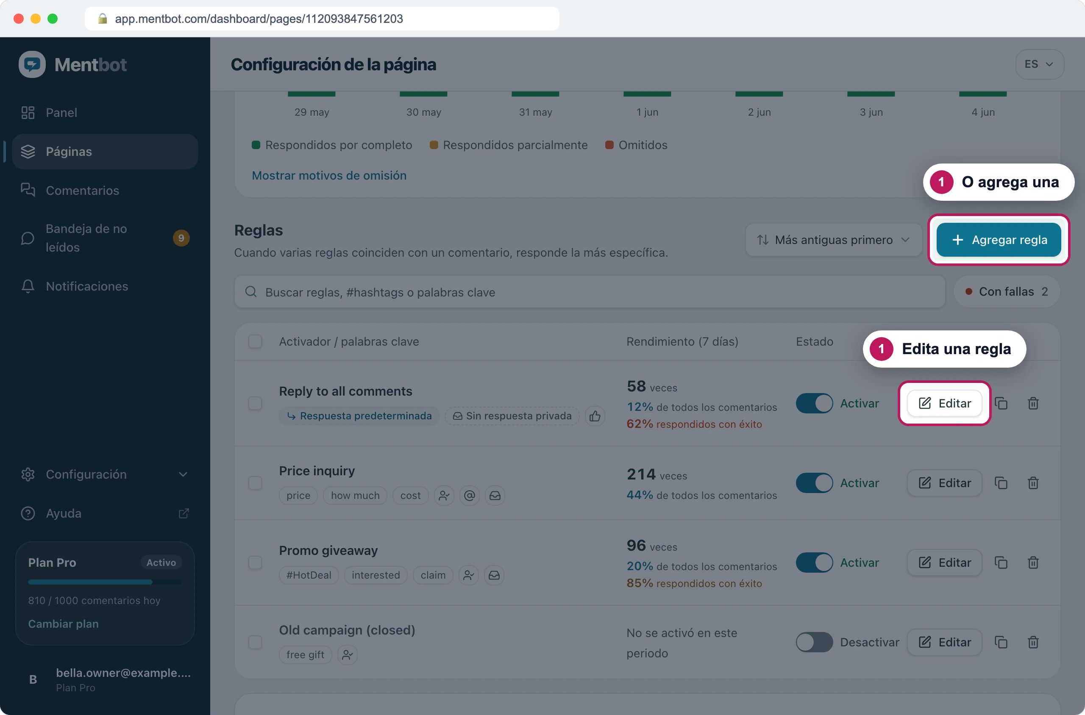Delete the Reply to all comments rule
Viewport: 1085px width, 715px height.
[x=1033, y=403]
